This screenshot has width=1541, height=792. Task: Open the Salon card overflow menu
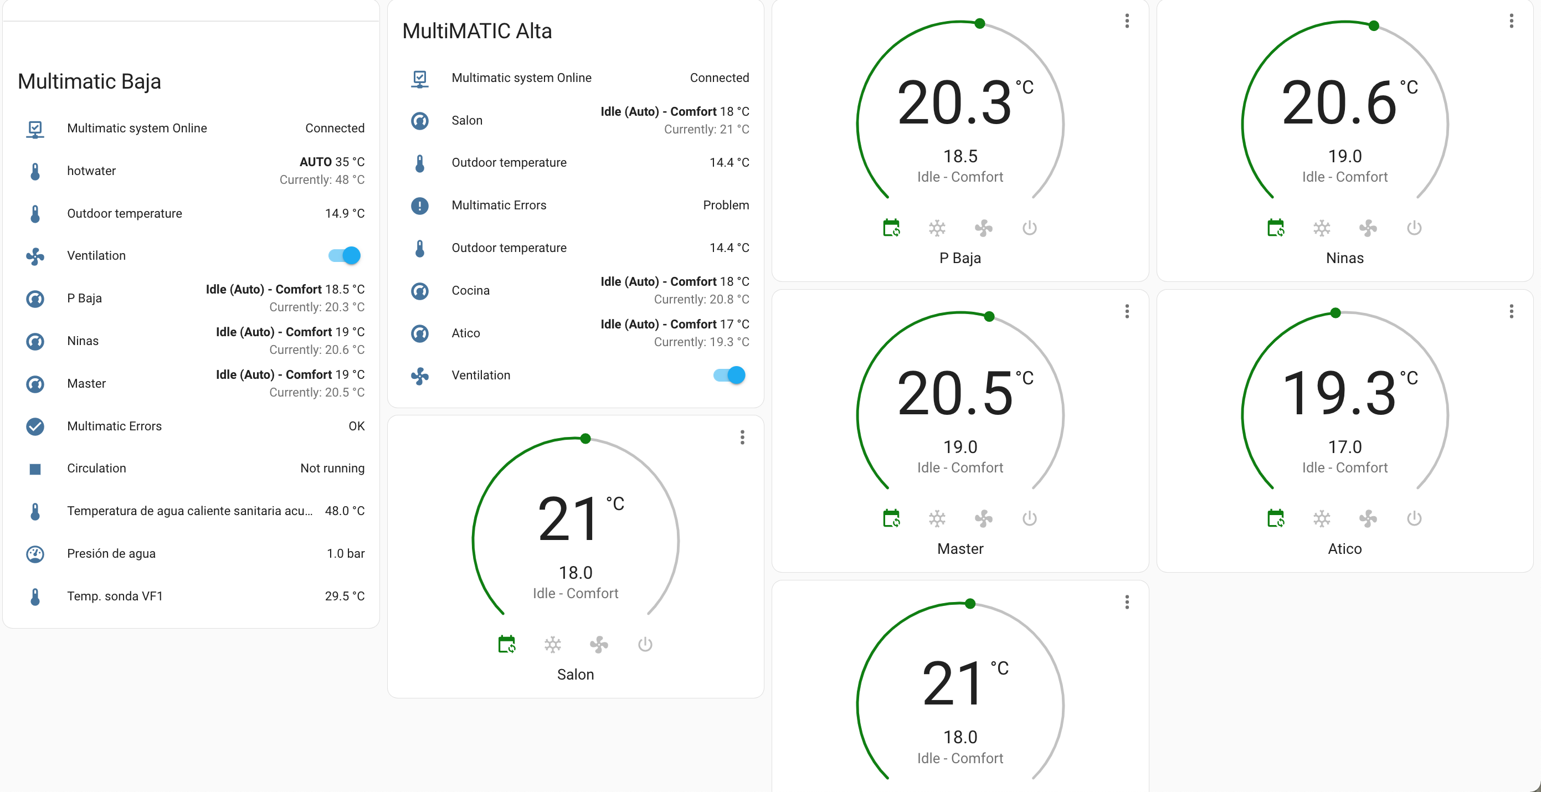coord(742,438)
